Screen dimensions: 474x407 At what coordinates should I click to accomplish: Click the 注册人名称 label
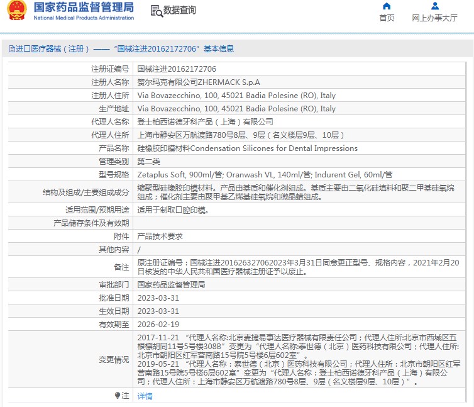coord(110,82)
